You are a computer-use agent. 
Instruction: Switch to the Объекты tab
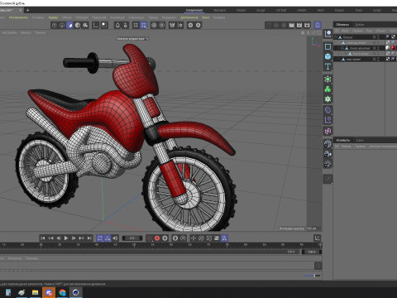coord(342,25)
